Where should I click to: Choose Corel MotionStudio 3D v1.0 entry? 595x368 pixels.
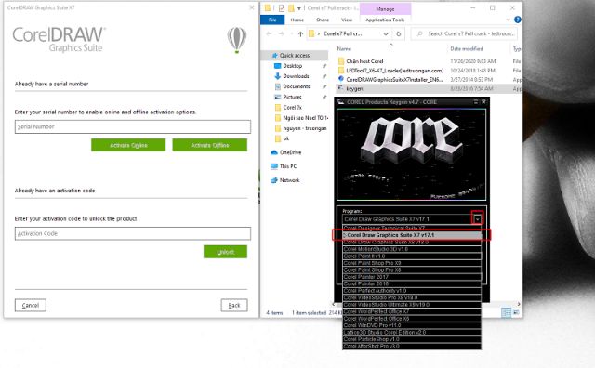point(412,249)
